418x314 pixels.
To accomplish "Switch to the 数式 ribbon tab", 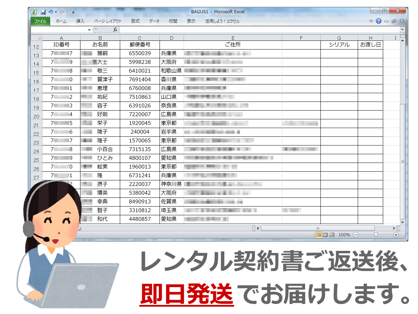I will pos(135,21).
